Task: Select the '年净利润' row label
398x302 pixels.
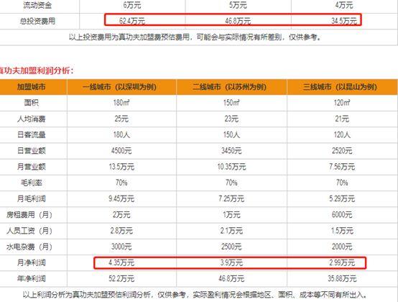Action: click(x=31, y=279)
